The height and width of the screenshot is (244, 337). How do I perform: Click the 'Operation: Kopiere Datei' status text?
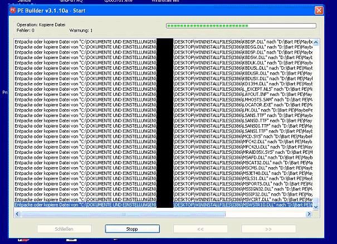[x=41, y=25]
